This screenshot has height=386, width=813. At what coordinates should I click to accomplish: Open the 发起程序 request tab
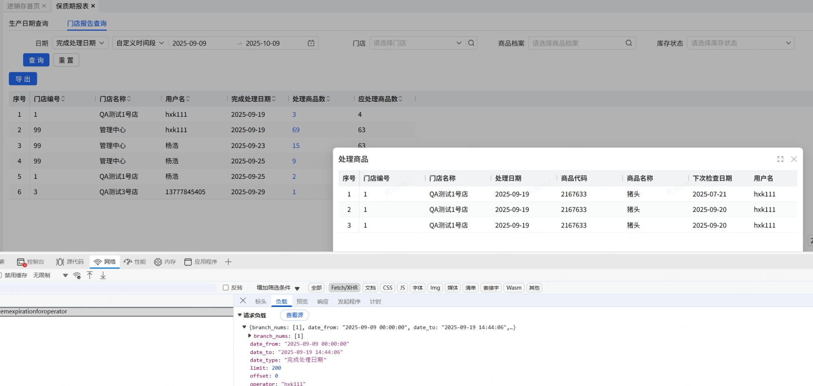point(349,302)
